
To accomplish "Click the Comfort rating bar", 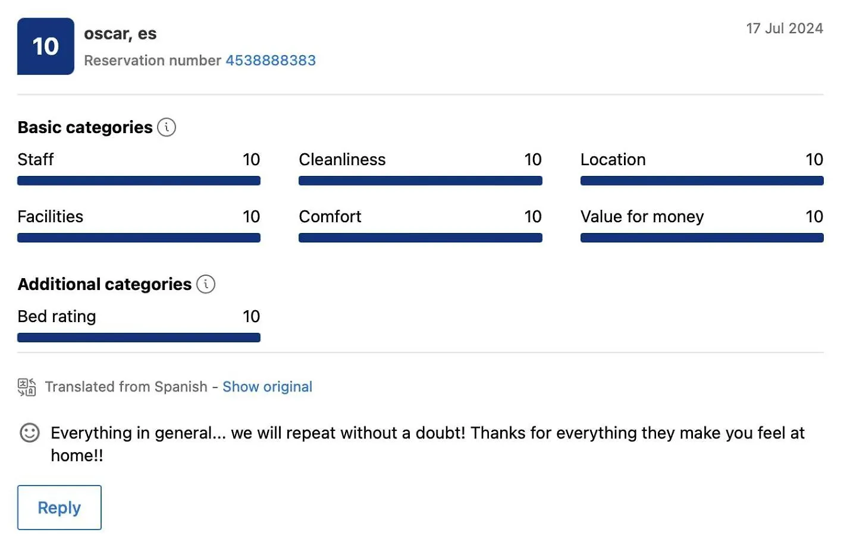I will [x=421, y=238].
